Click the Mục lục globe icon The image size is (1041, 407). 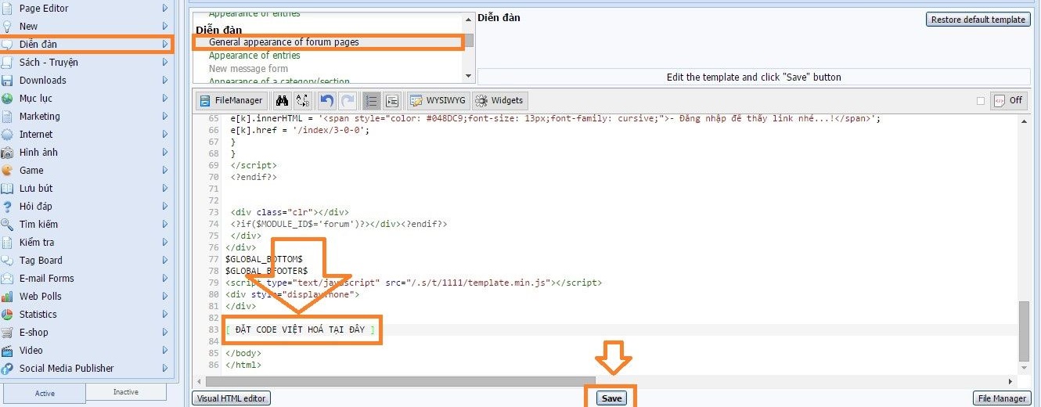tap(7, 98)
